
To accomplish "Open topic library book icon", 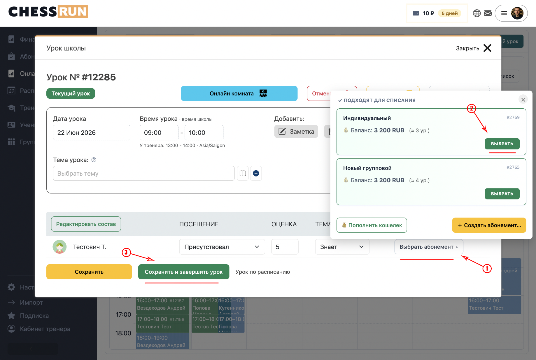I will click(x=243, y=173).
